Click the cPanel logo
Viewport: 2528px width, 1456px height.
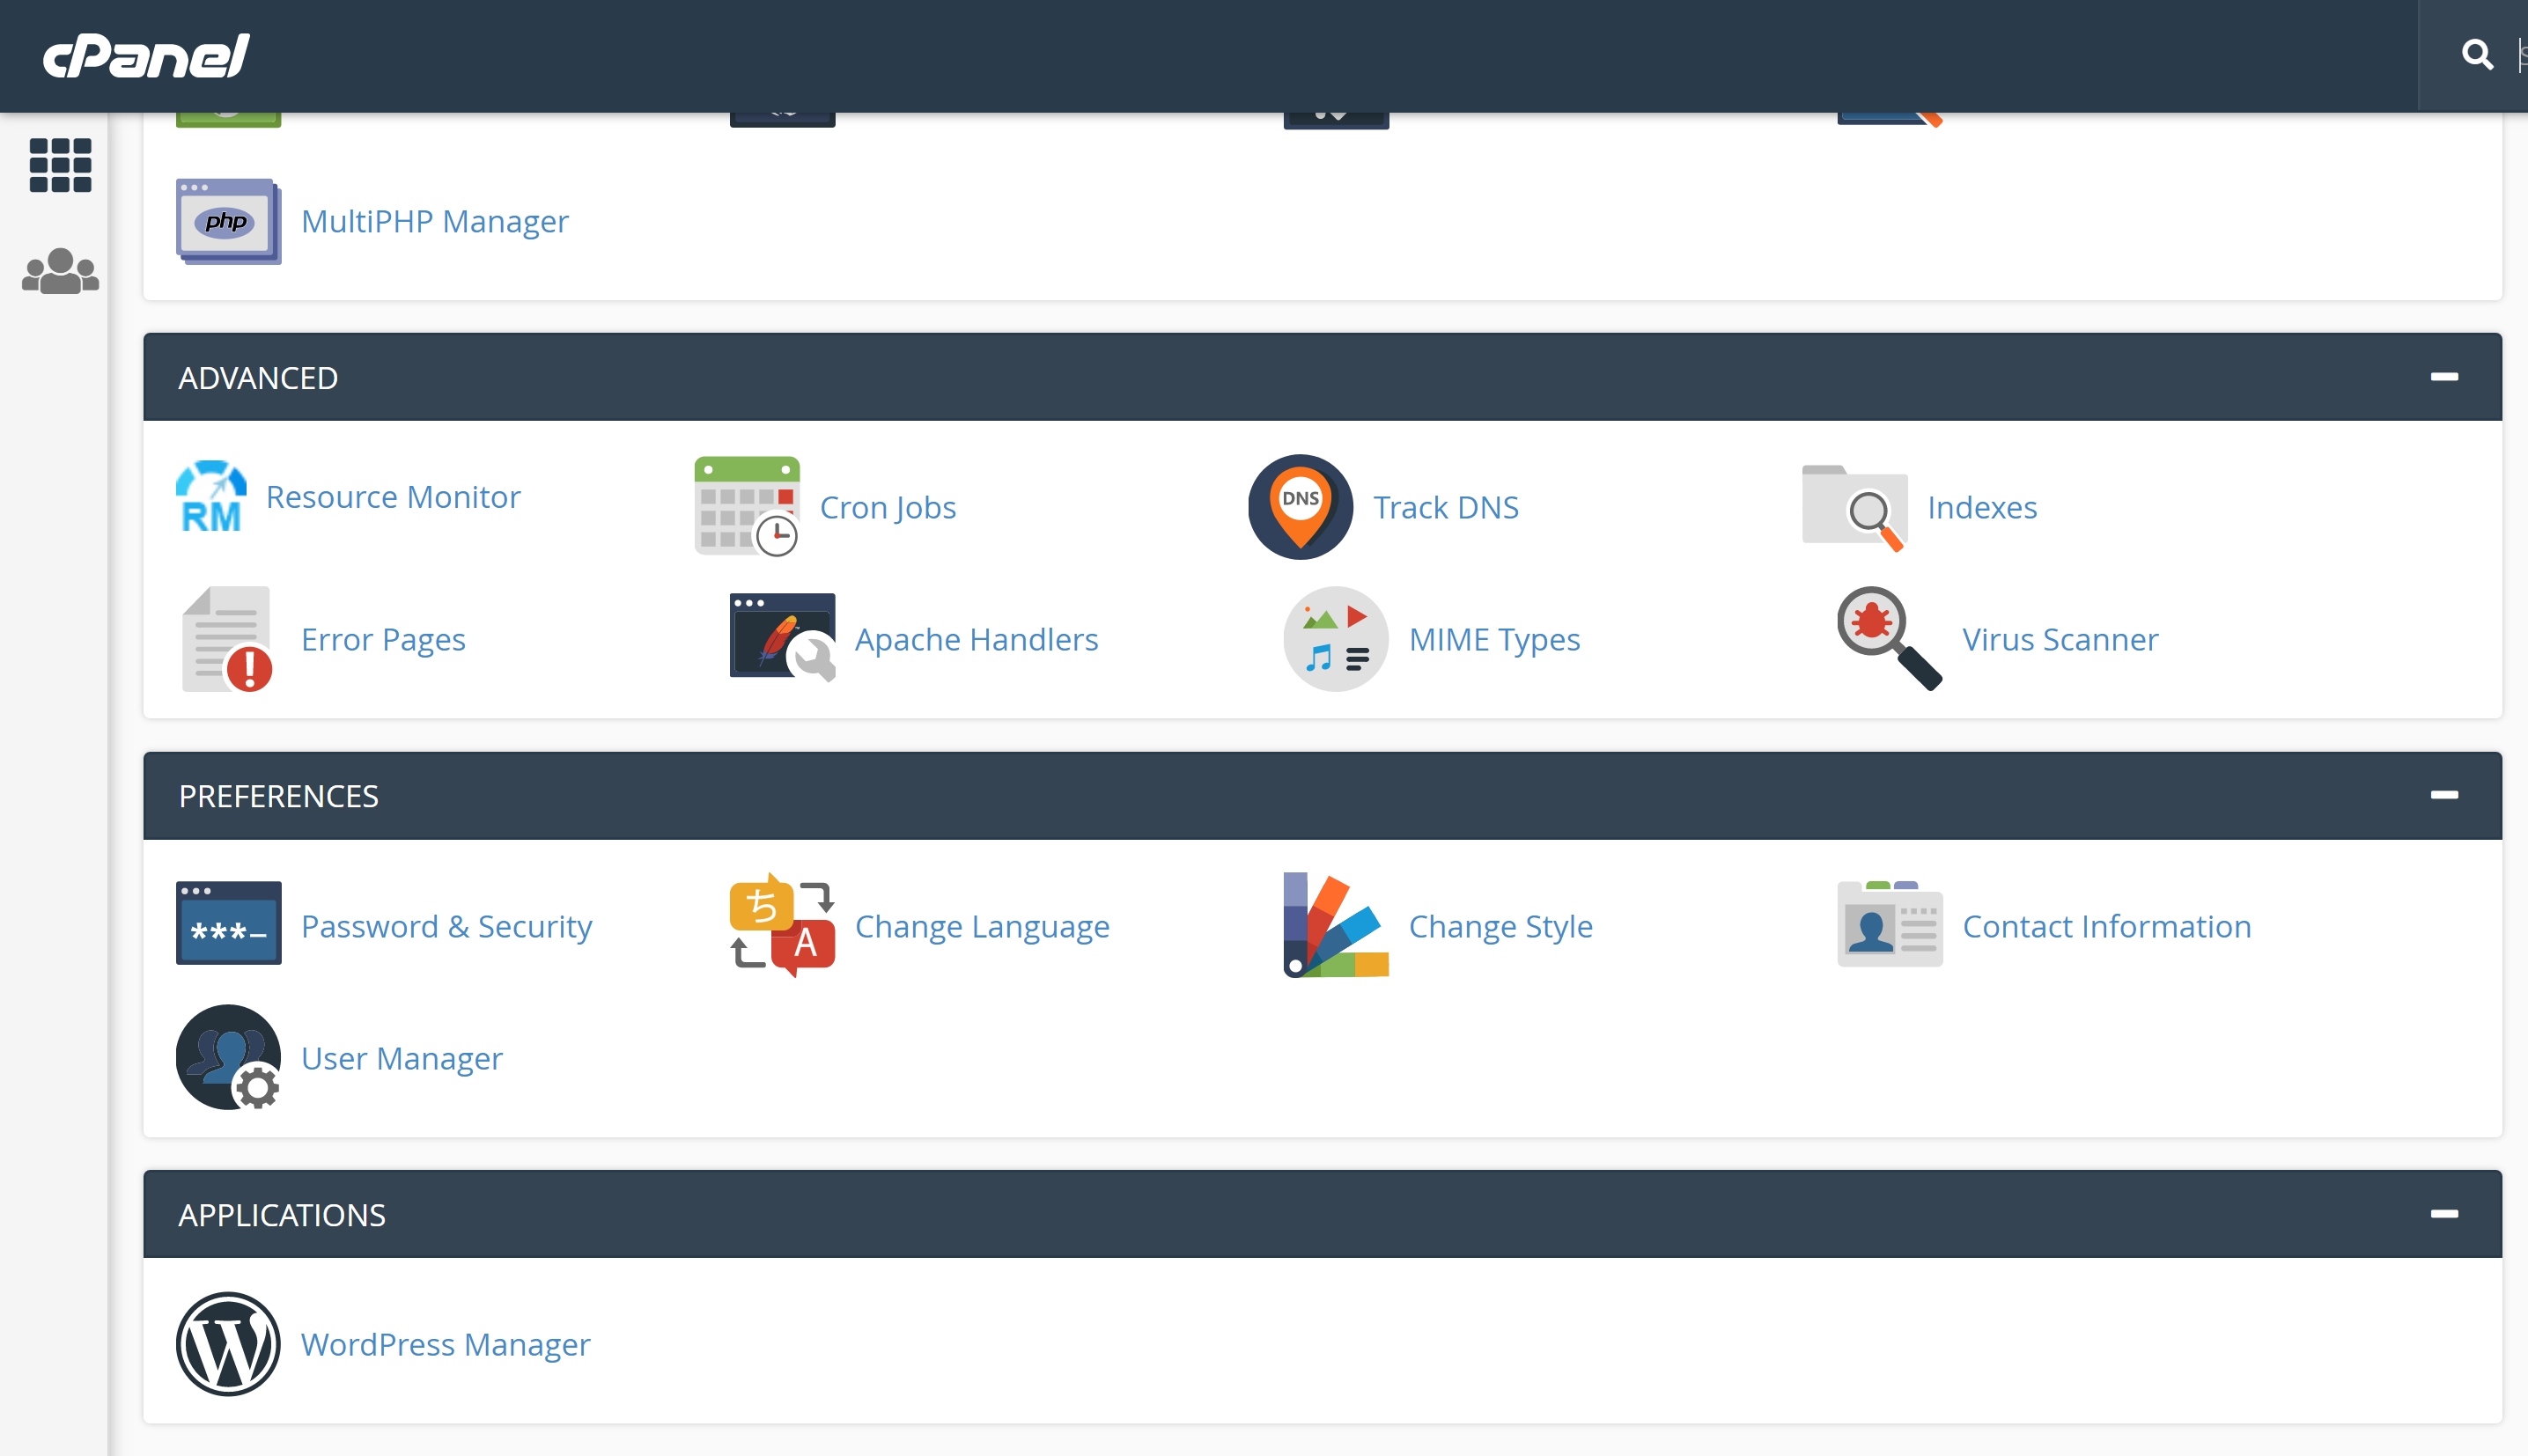tap(146, 55)
